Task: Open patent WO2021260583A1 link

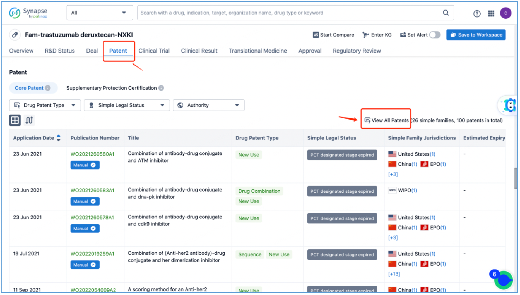Action: tap(92, 191)
